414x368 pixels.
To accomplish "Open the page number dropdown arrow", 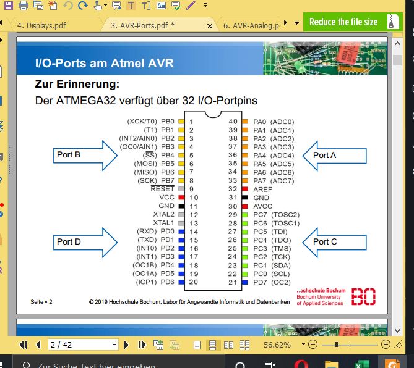I will tap(114, 345).
